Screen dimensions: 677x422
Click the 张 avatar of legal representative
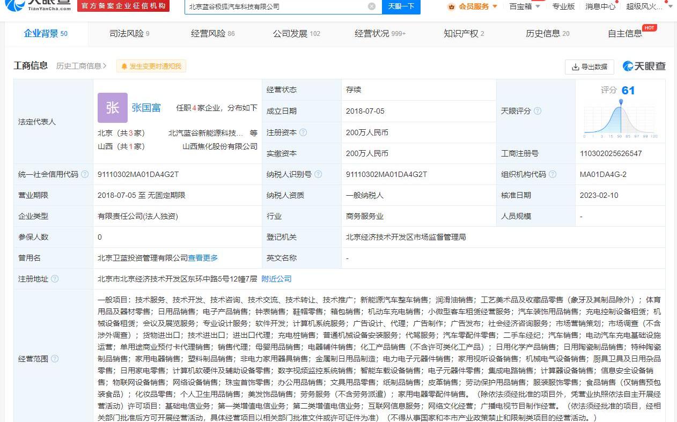tap(113, 108)
